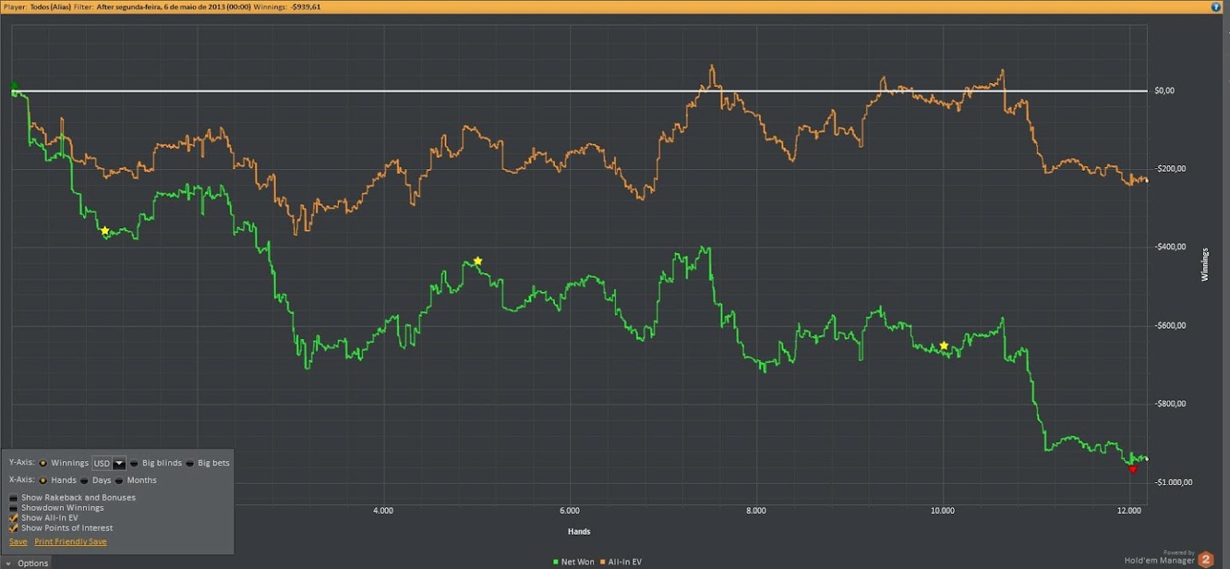
Task: Click the yellow star near 10.000 hands
Action: pyautogui.click(x=944, y=346)
